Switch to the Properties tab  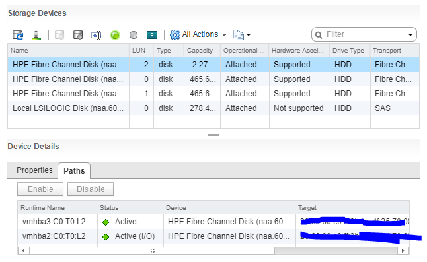point(34,170)
